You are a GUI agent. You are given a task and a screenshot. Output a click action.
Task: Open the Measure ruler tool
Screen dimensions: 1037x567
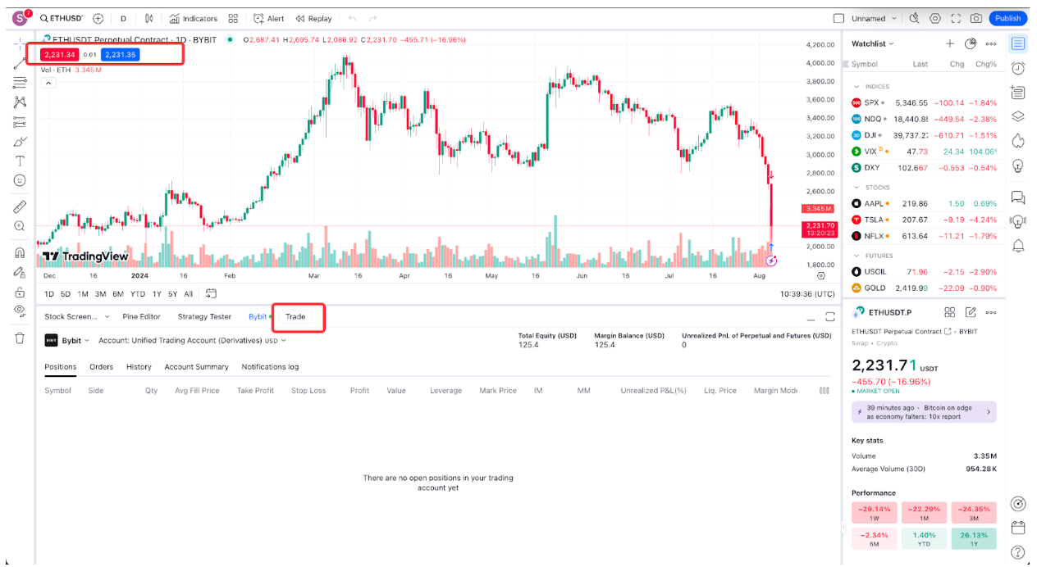20,206
